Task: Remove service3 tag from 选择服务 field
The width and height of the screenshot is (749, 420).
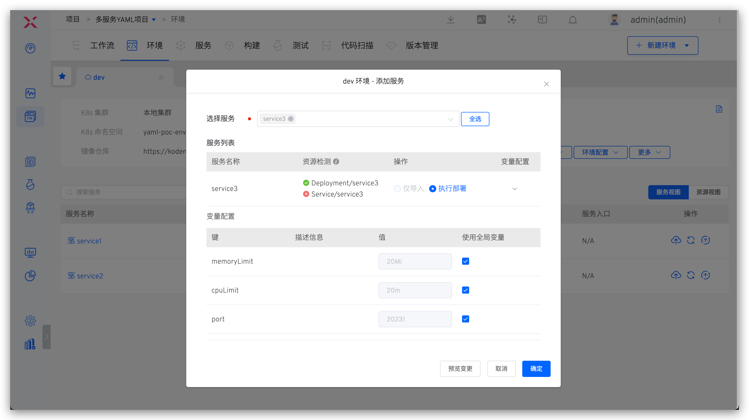Action: point(290,119)
